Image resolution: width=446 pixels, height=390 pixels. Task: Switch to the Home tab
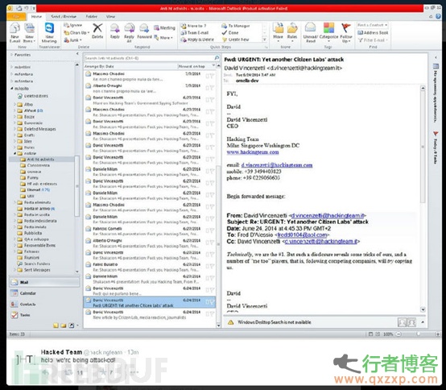tap(36, 16)
